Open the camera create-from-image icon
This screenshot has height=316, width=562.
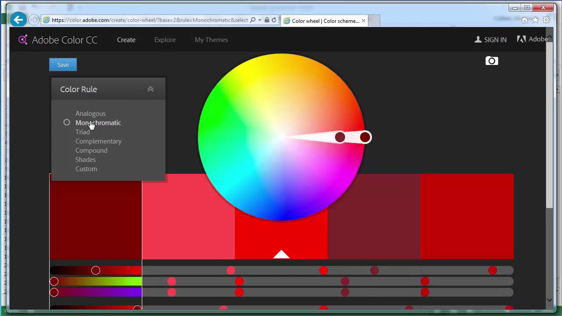pos(492,61)
